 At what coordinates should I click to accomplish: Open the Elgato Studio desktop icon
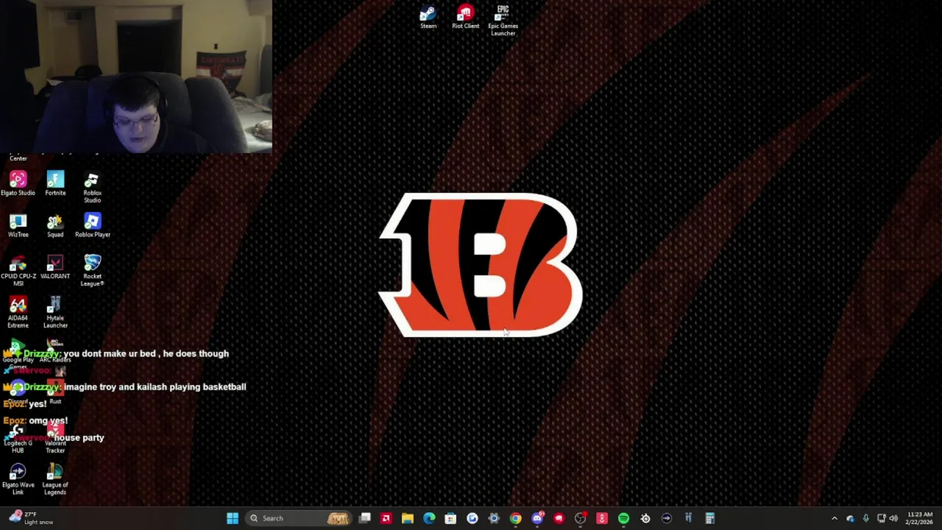click(x=18, y=184)
